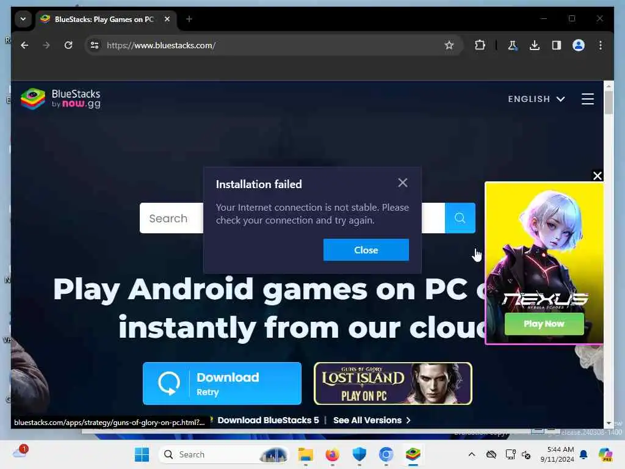
Task: Open site information icon in address bar
Action: point(95,45)
